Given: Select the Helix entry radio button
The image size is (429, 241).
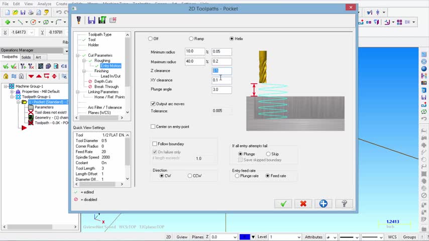Looking at the screenshot, I should [x=232, y=39].
